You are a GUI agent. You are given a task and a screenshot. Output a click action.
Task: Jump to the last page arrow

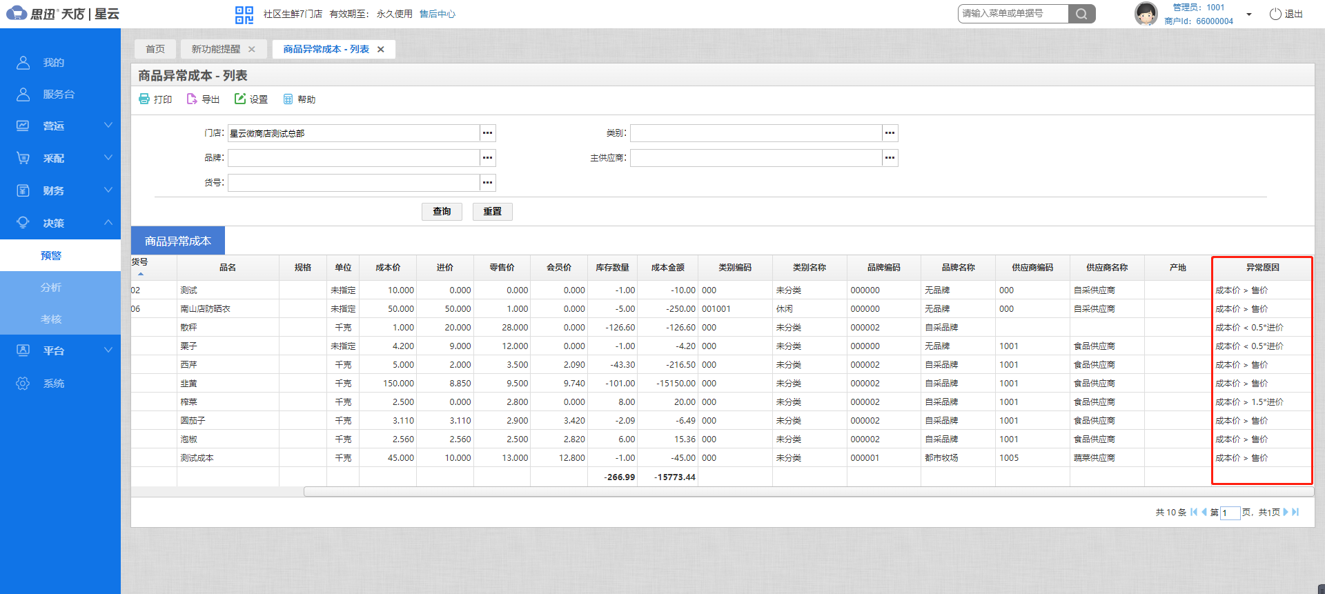[1295, 512]
